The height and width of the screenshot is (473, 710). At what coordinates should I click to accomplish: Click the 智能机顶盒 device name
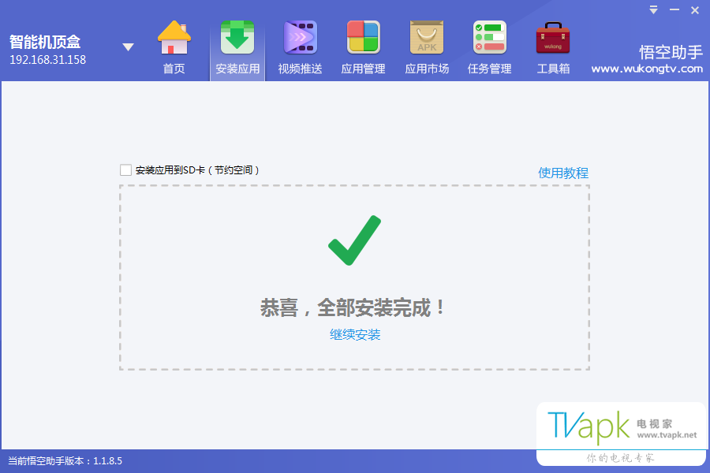tap(45, 42)
